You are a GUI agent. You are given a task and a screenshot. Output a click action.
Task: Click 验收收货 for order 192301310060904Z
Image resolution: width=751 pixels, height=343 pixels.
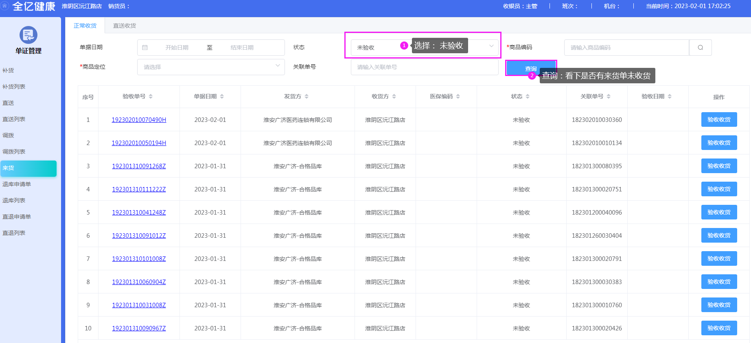click(719, 282)
